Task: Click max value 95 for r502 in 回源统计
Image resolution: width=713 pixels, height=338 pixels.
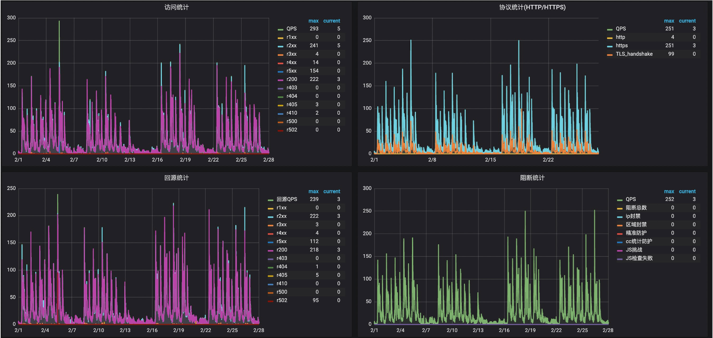Action: (x=315, y=300)
